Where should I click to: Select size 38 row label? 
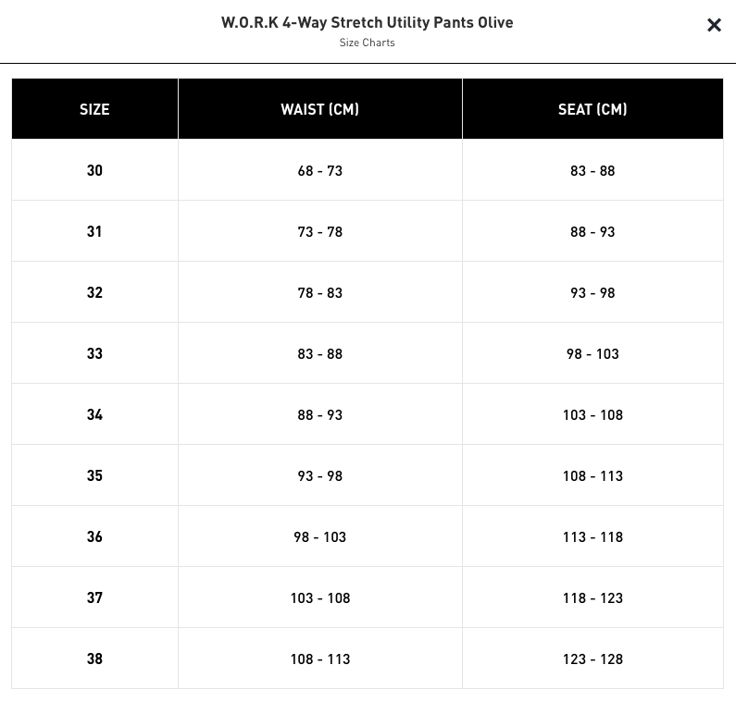(x=94, y=659)
